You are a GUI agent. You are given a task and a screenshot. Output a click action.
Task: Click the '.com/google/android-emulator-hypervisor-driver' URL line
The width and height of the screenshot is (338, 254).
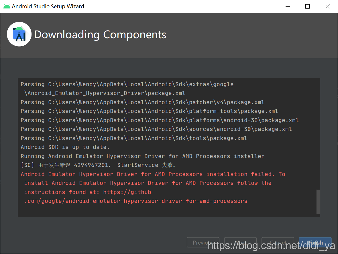pos(135,201)
